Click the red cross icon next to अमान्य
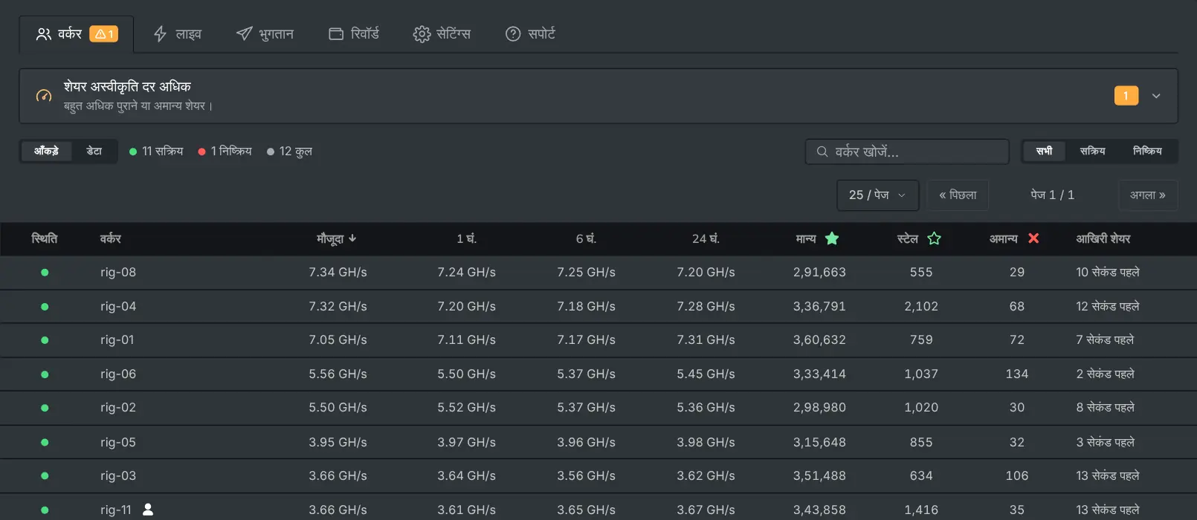1197x520 pixels. [1033, 238]
